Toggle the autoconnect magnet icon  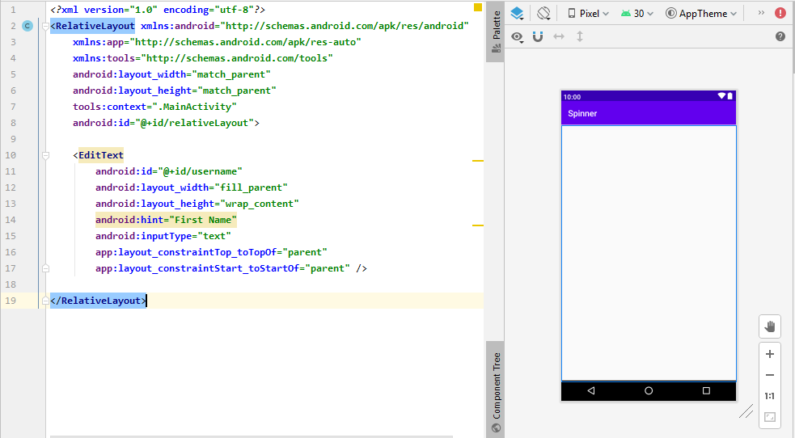pyautogui.click(x=538, y=36)
